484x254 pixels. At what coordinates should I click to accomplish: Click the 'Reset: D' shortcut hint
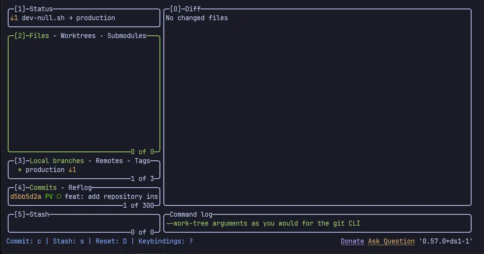(111, 241)
